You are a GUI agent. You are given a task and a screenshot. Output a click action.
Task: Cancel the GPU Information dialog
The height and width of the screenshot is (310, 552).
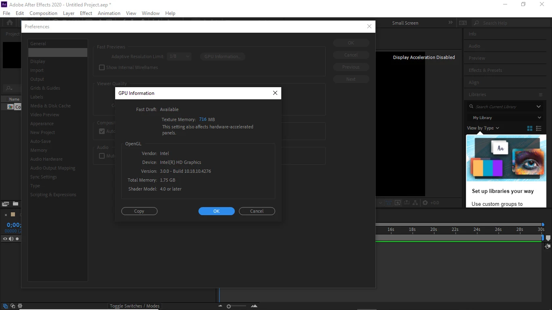(257, 211)
